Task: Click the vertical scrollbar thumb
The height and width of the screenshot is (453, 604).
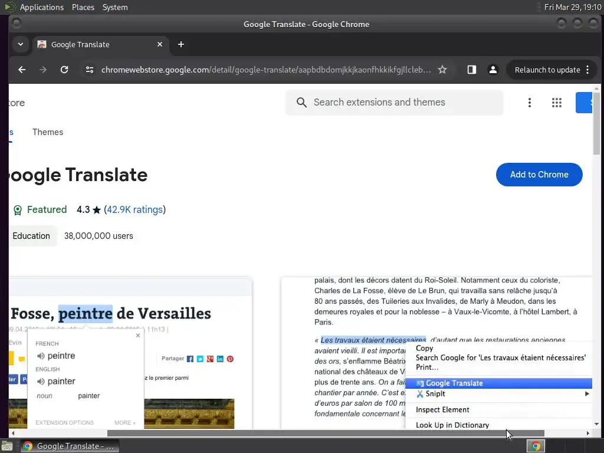Action: click(597, 123)
